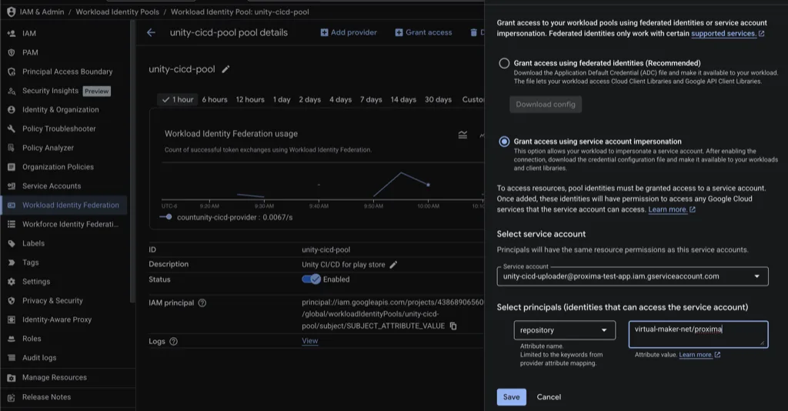The width and height of the screenshot is (788, 411).
Task: Open Workload Identity Federation menu item
Action: pyautogui.click(x=64, y=205)
